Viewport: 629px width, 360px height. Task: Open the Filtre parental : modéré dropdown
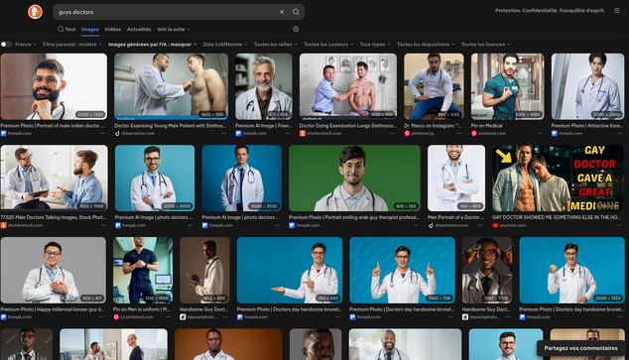[72, 44]
